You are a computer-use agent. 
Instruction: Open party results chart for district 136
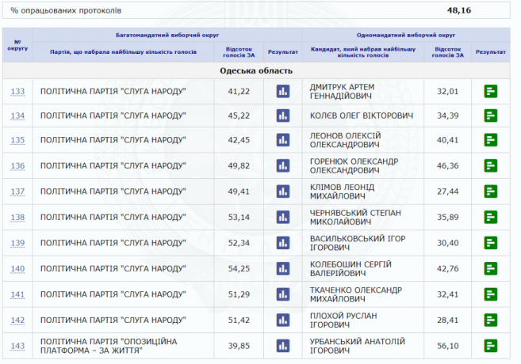pos(283,165)
